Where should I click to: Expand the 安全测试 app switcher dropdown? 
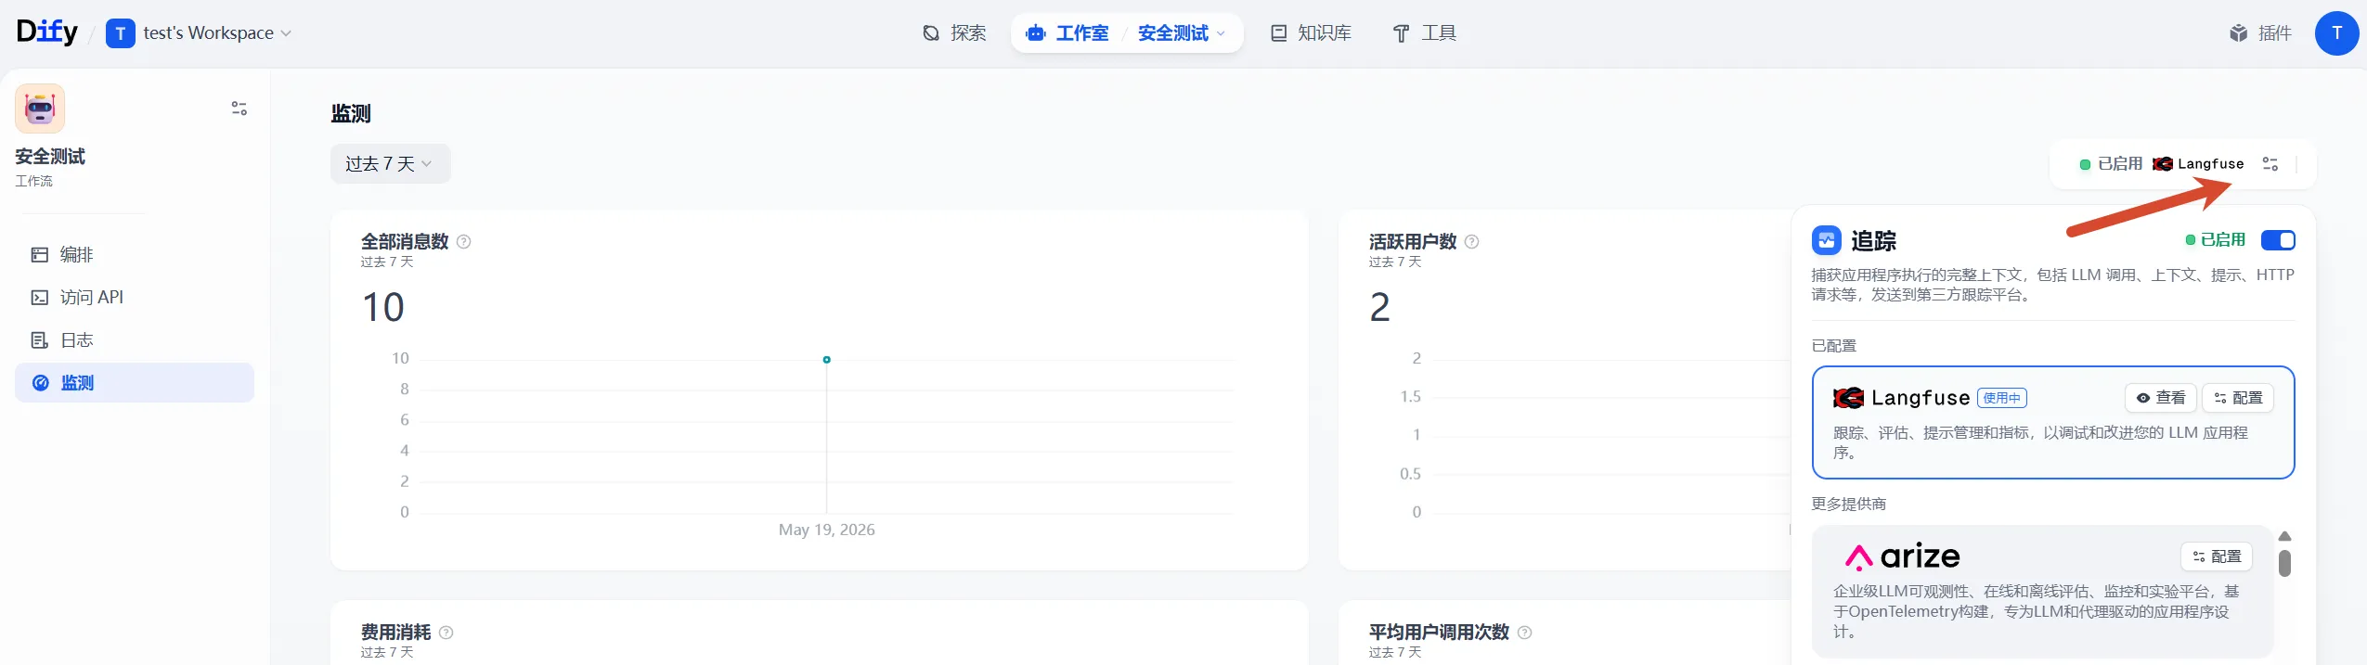click(x=1182, y=33)
